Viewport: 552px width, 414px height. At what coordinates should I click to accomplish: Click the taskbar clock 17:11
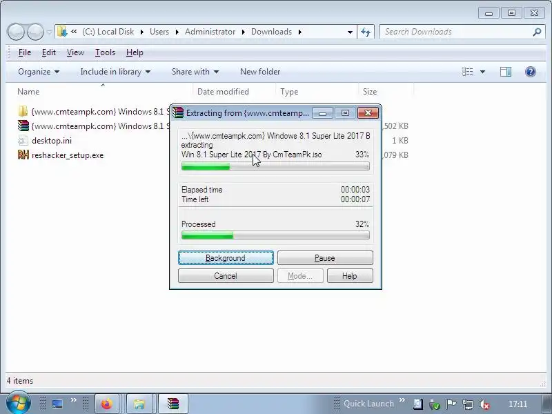[x=517, y=404]
